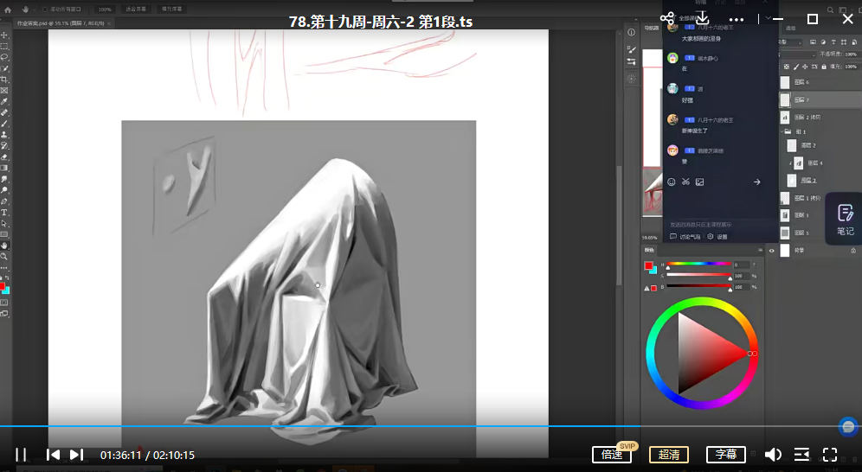
Task: Select the History Brush tool
Action: click(x=3, y=145)
